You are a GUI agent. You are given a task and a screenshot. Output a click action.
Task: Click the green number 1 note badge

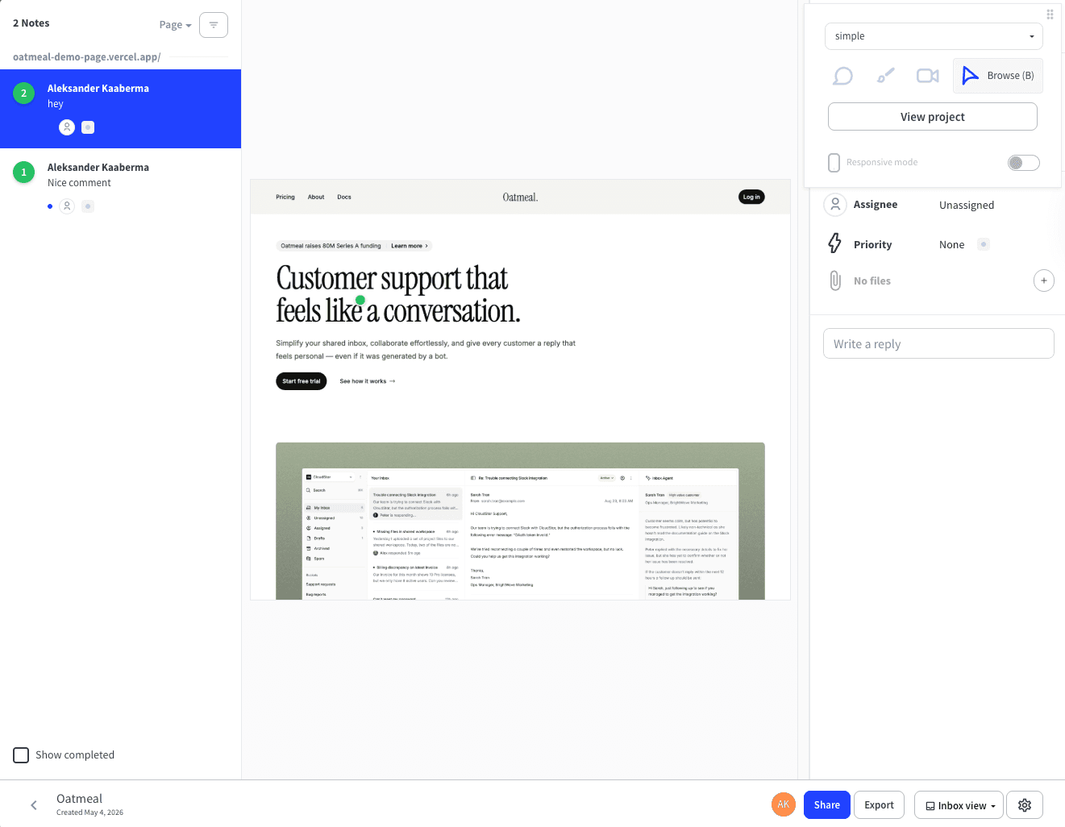pyautogui.click(x=23, y=172)
